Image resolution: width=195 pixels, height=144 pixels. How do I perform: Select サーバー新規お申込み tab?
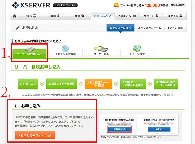tap(30, 53)
